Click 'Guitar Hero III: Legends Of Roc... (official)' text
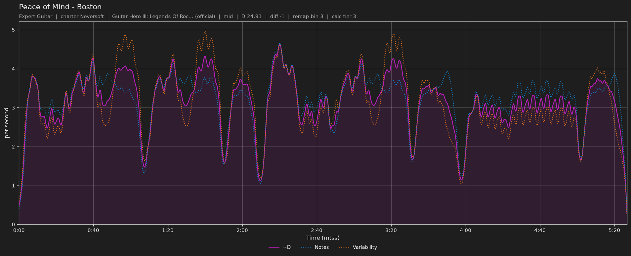Screen dimensions: 631x256 click(163, 17)
